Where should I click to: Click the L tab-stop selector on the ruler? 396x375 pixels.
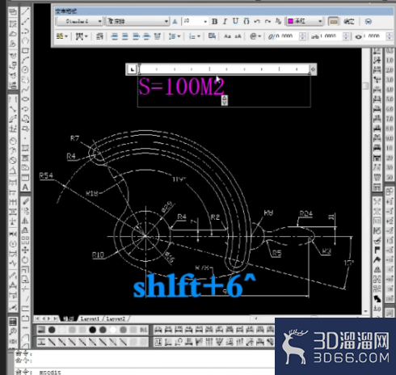(x=132, y=70)
